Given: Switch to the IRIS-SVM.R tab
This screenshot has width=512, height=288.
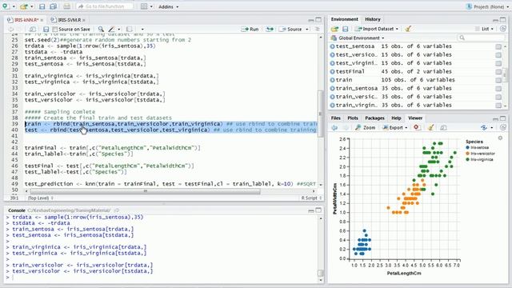Looking at the screenshot, I should coord(70,20).
